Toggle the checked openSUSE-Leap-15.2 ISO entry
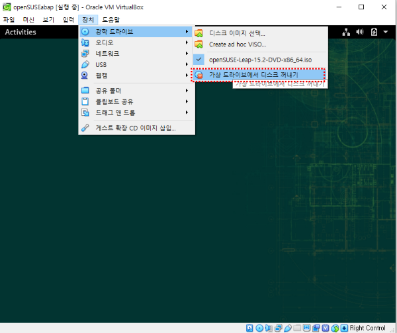The width and height of the screenshot is (397, 333). [260, 60]
